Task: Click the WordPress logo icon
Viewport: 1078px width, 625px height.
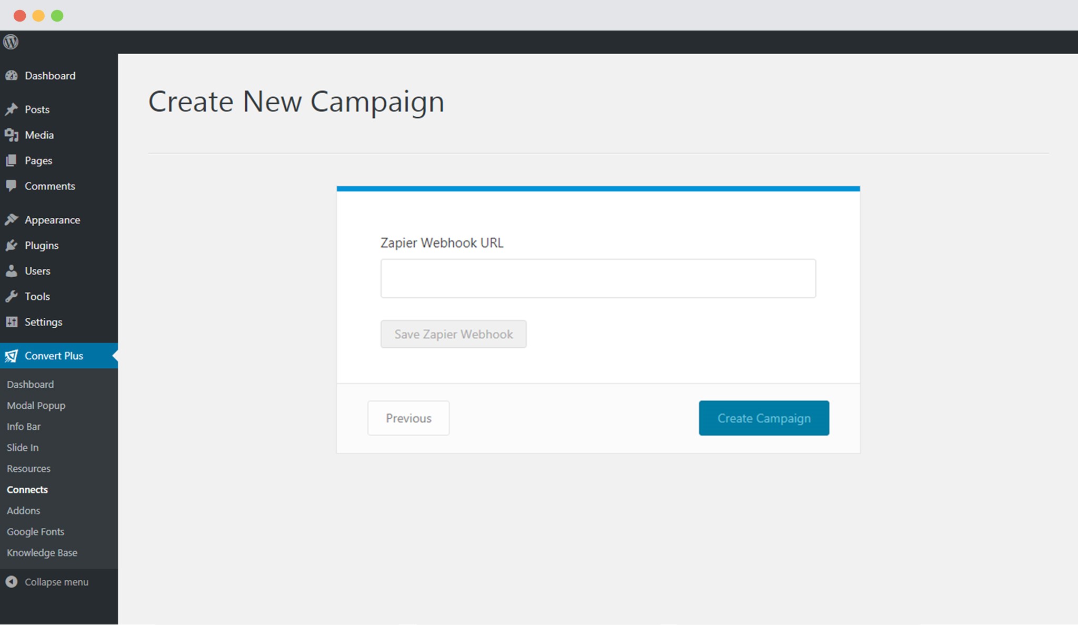Action: [x=11, y=42]
